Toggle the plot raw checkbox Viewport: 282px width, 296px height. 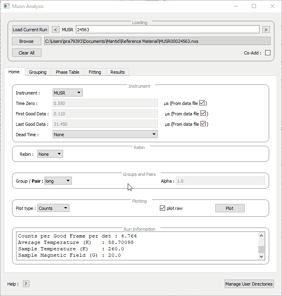[163, 208]
